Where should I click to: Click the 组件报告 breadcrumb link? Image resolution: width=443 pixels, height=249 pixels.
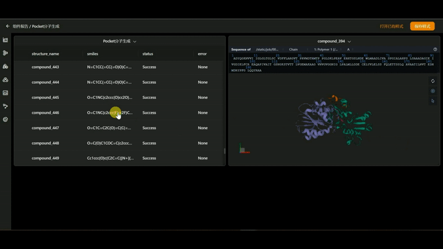click(x=20, y=26)
